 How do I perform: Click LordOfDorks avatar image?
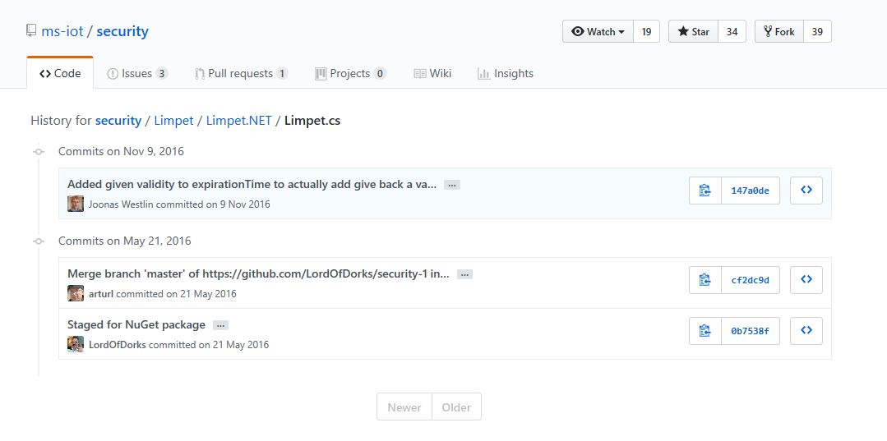[76, 345]
